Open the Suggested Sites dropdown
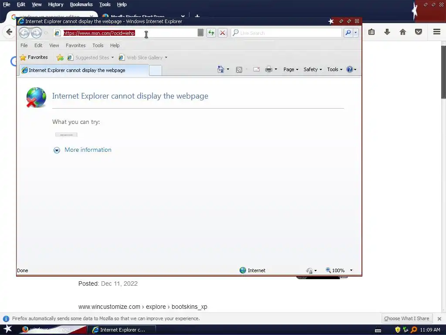 [91, 58]
